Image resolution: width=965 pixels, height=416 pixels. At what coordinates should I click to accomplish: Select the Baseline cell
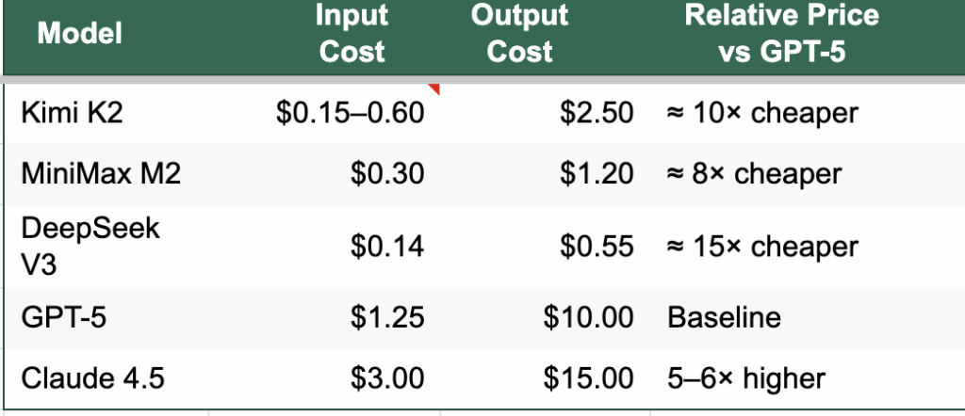[x=724, y=317]
